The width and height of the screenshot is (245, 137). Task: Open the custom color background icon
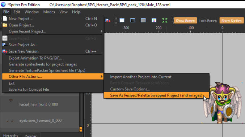click(154, 20)
